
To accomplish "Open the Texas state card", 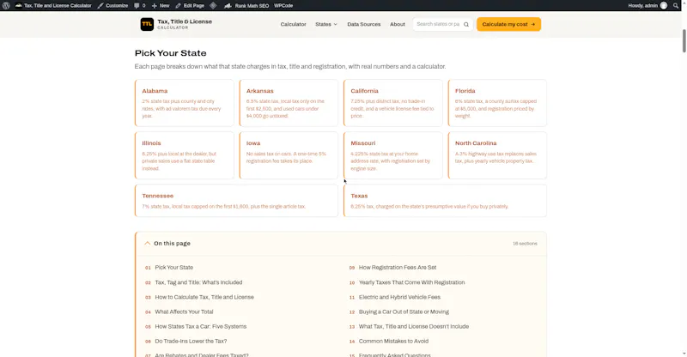I will pyautogui.click(x=445, y=201).
